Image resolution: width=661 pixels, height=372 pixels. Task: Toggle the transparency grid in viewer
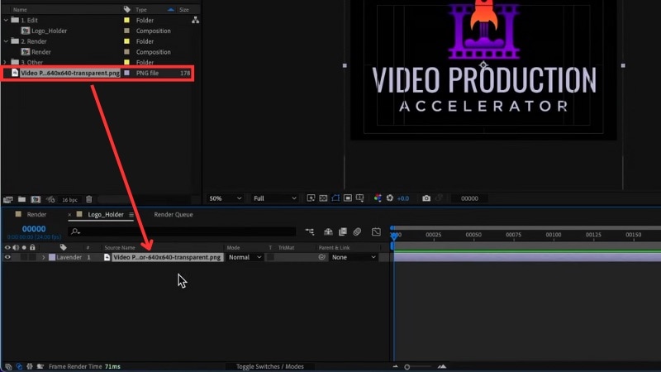[x=323, y=198]
